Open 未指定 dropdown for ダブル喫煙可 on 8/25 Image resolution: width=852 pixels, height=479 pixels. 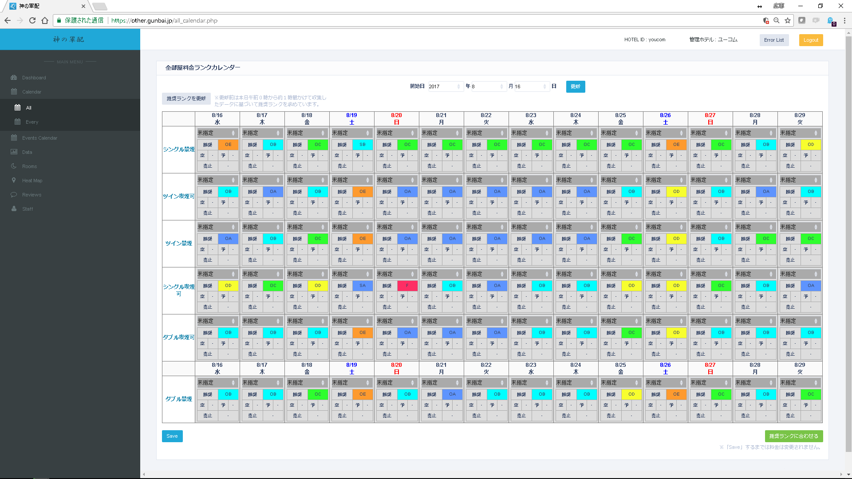click(x=620, y=321)
